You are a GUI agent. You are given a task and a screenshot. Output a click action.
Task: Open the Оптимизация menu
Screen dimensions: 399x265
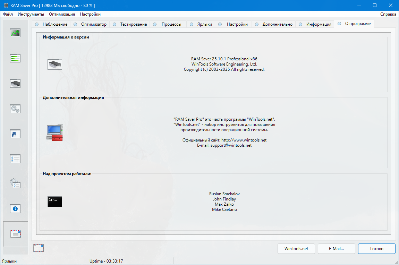62,14
